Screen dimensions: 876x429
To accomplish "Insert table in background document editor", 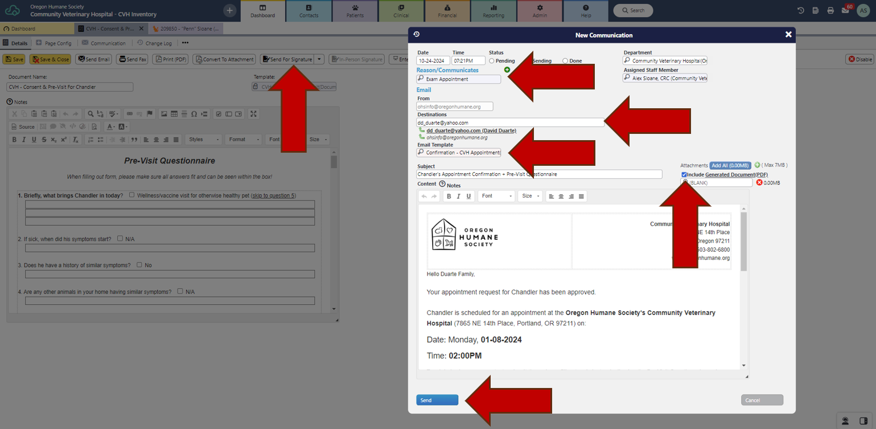I will 174,114.
